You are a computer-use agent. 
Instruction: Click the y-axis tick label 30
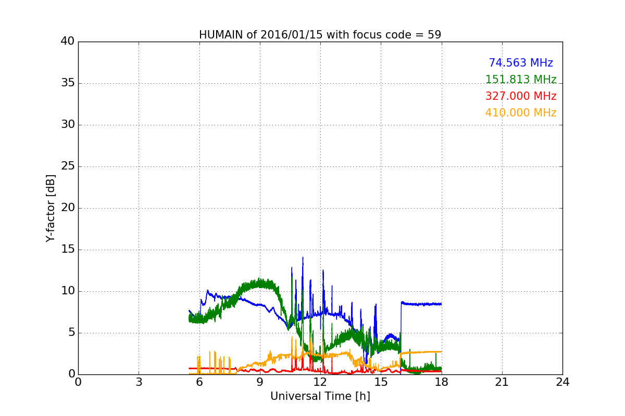pos(68,125)
